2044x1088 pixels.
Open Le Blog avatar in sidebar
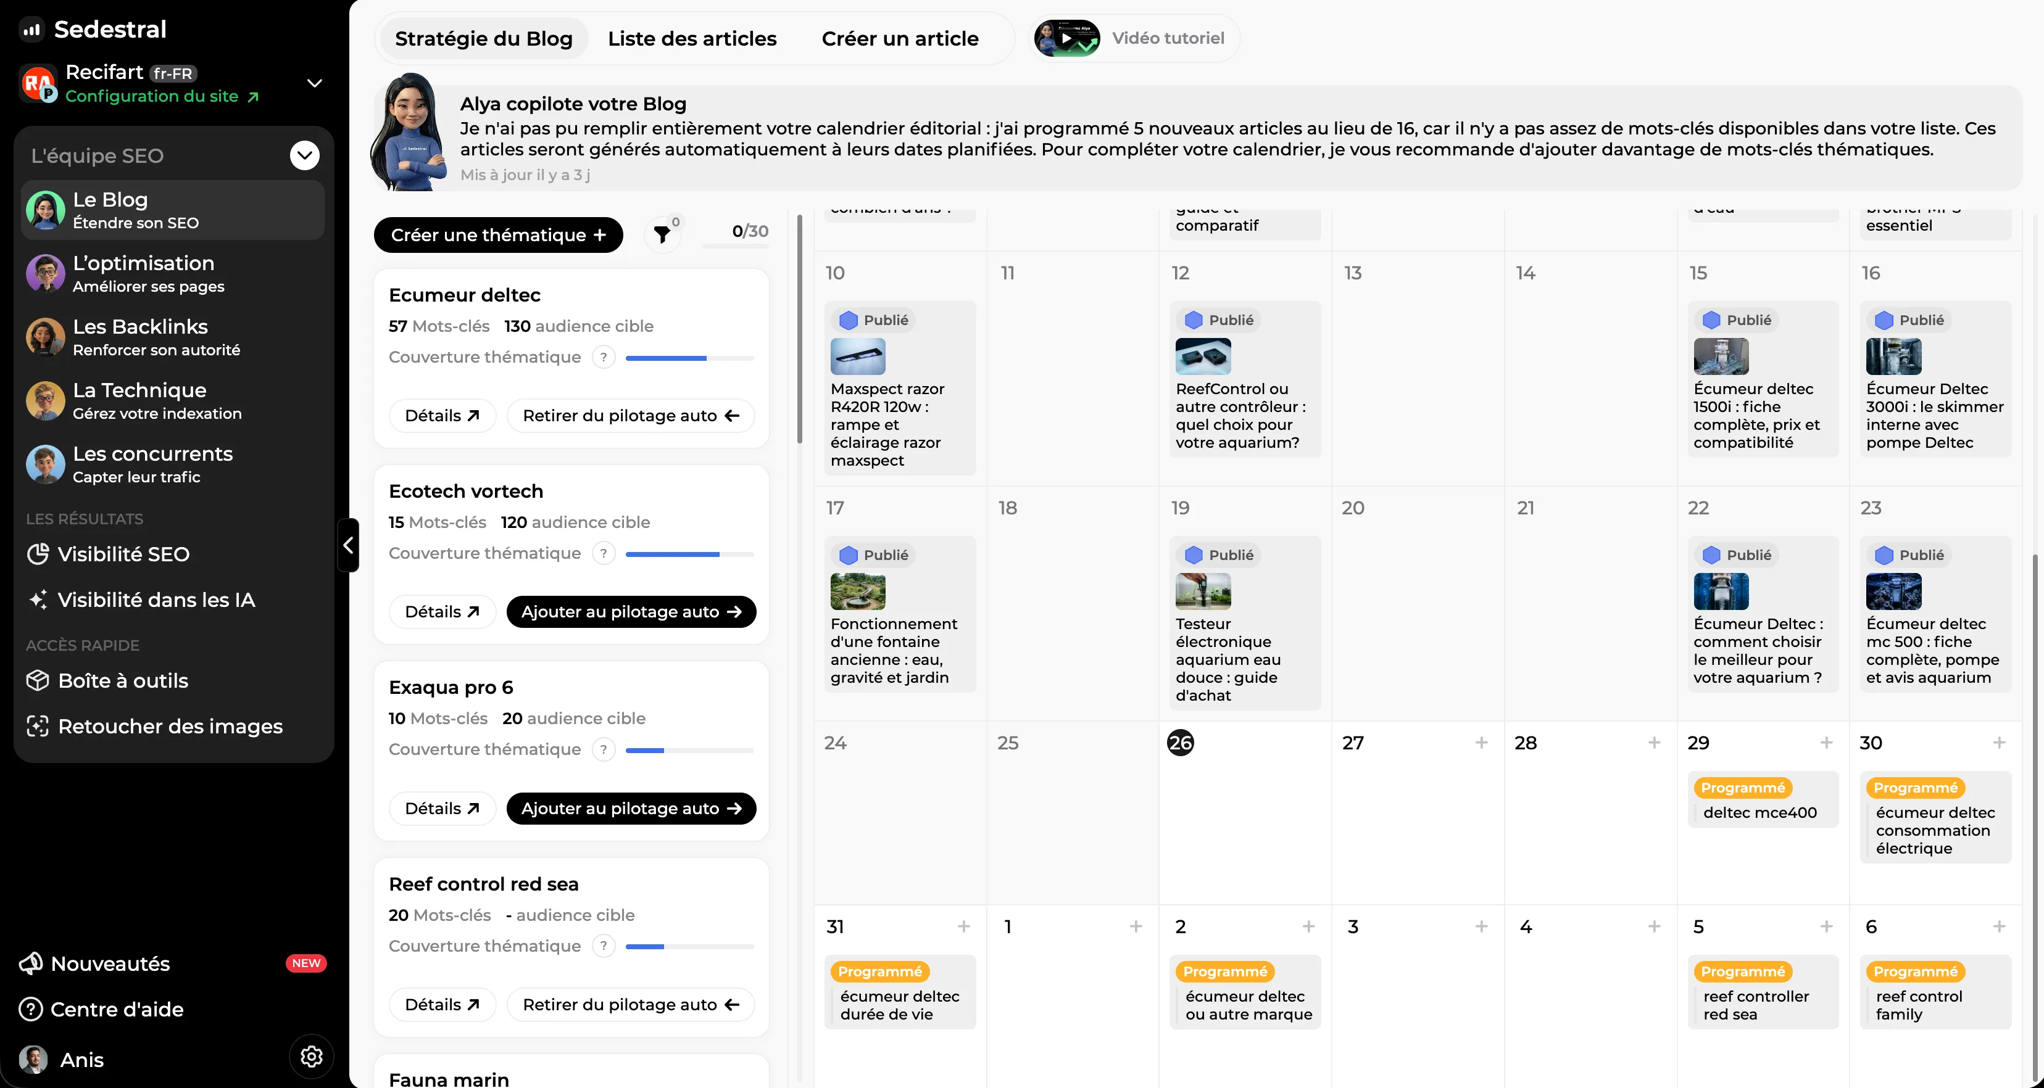[45, 210]
